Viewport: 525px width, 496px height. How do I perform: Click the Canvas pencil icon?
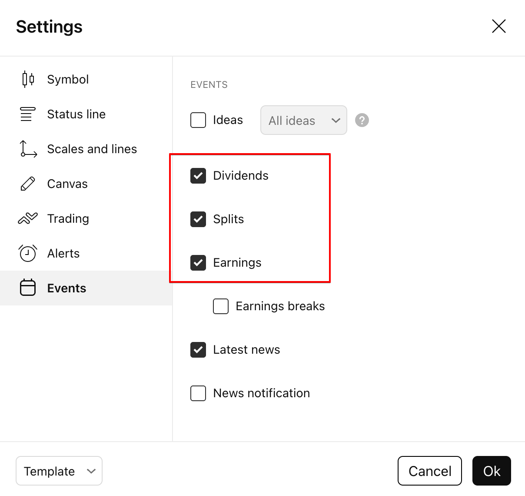coord(28,184)
